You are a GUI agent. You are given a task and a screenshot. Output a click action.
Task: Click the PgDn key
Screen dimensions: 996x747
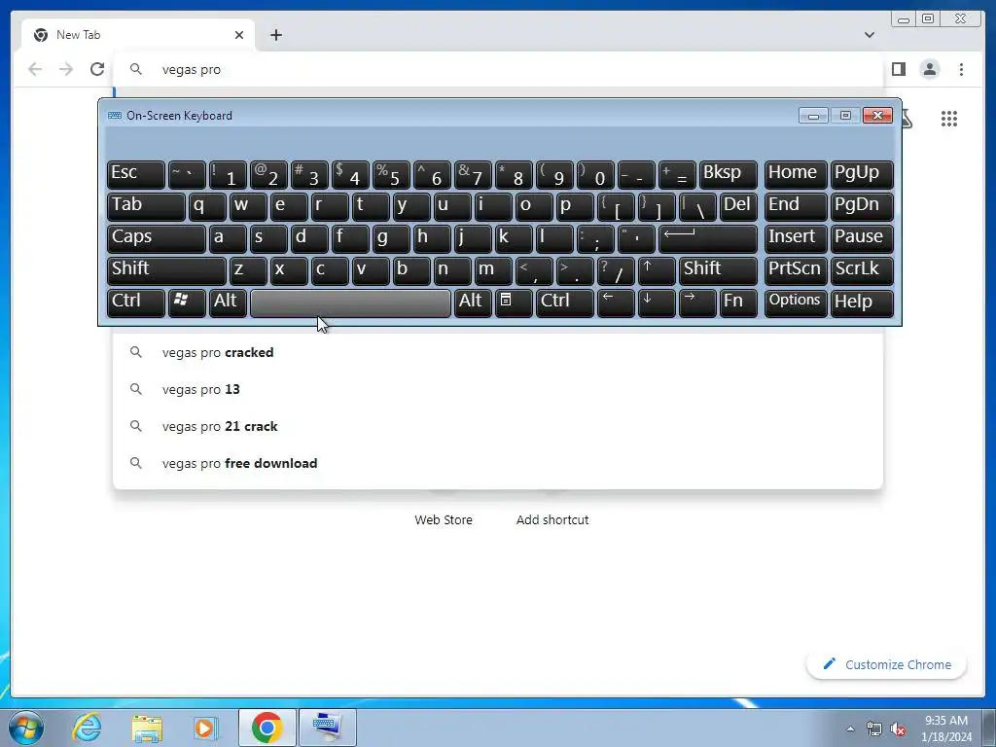click(862, 206)
